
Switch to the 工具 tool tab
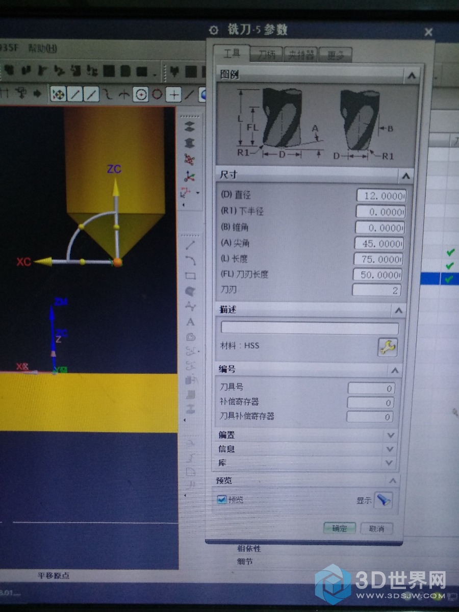(232, 54)
